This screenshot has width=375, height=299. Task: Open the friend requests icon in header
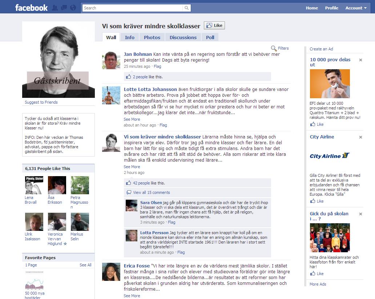tap(55, 8)
